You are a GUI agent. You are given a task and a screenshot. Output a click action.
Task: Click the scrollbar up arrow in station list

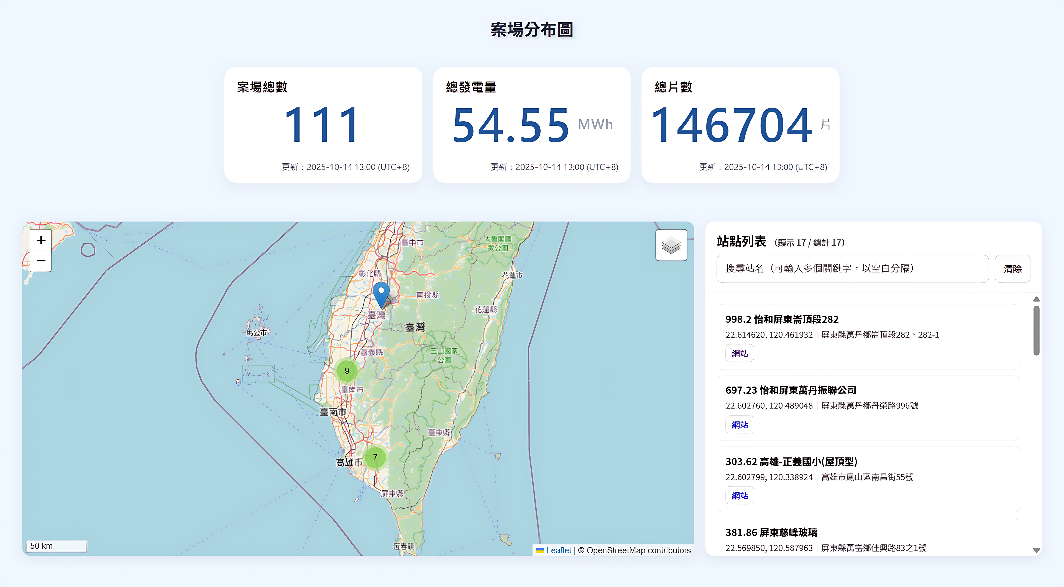click(x=1036, y=299)
